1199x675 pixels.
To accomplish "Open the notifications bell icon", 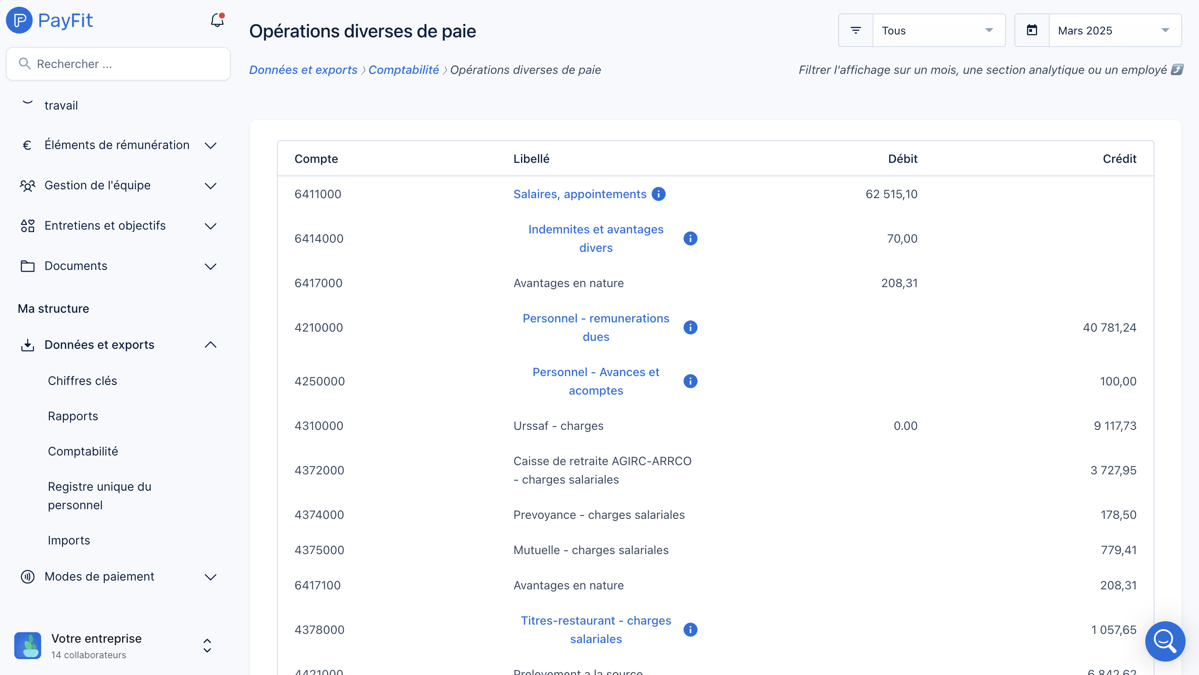I will [217, 20].
